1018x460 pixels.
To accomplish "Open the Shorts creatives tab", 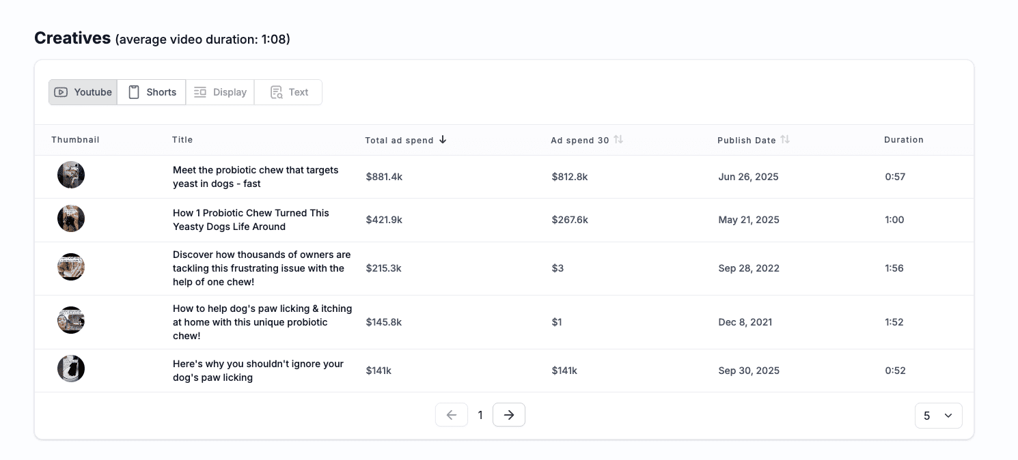I will coord(152,92).
